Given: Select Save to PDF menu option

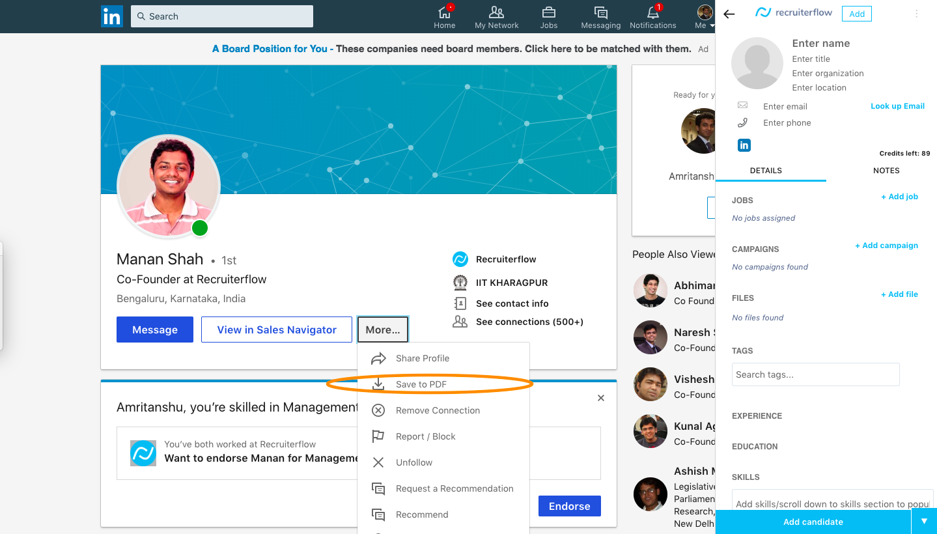Looking at the screenshot, I should click(x=421, y=384).
